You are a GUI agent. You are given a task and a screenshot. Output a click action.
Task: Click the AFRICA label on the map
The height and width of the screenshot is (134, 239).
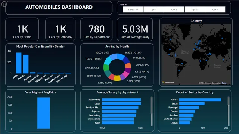click(x=203, y=59)
